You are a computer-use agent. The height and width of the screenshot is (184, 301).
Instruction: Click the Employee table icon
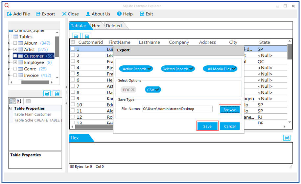pyautogui.click(x=21, y=62)
